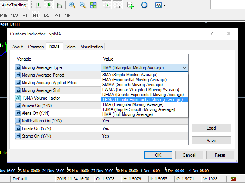Collapse the Moving Average Type combo box

coord(185,68)
